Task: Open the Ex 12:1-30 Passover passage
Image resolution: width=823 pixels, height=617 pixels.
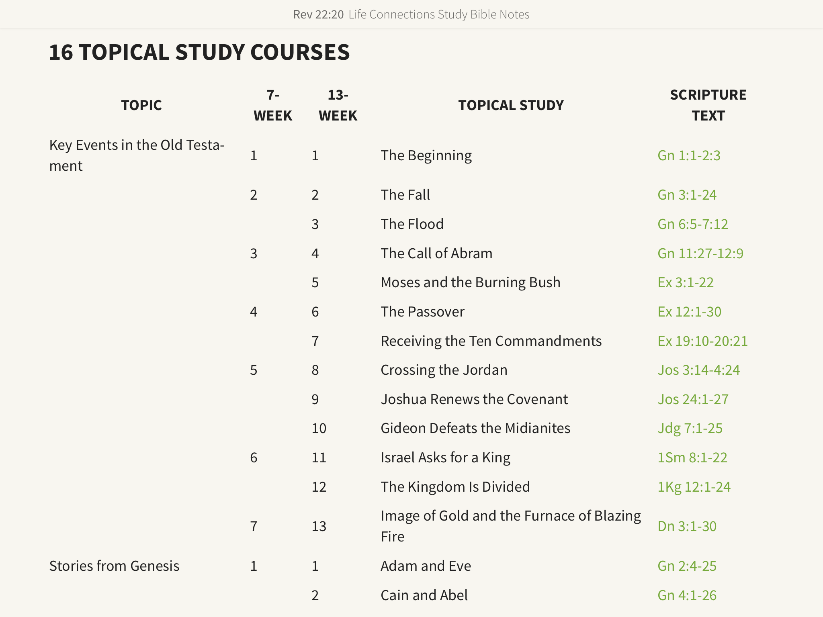Action: (689, 312)
